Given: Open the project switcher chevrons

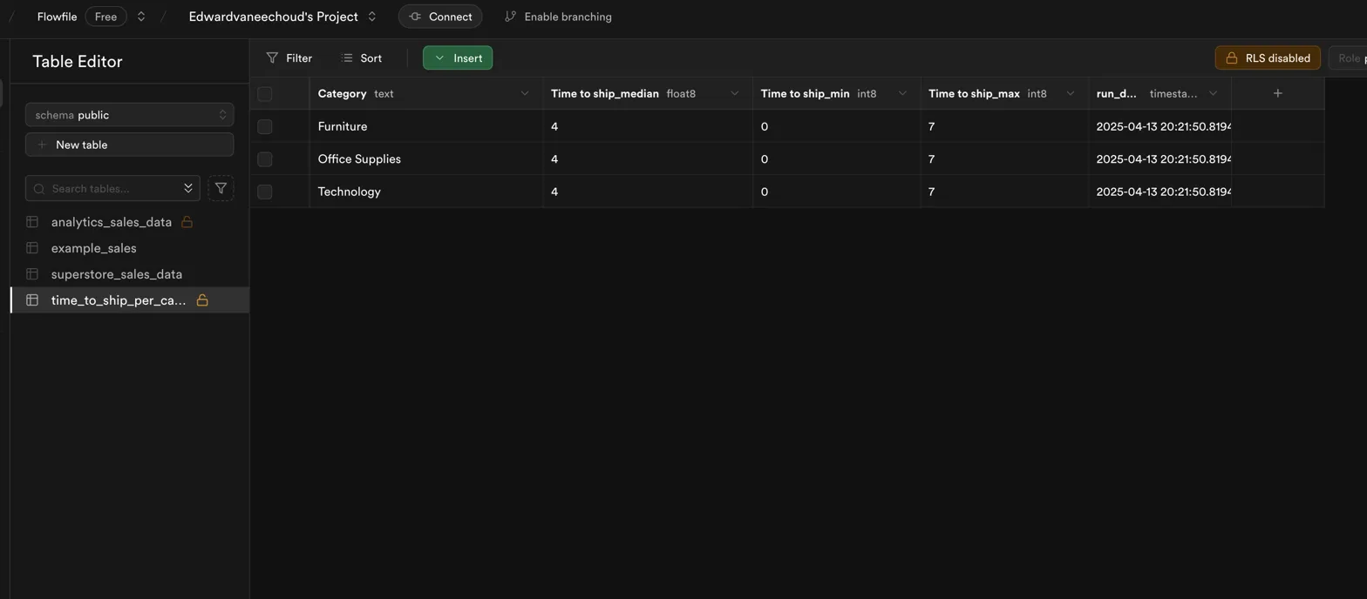Looking at the screenshot, I should 372,17.
